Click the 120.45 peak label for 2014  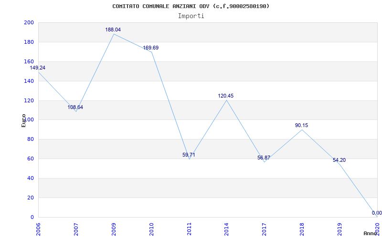coord(225,96)
